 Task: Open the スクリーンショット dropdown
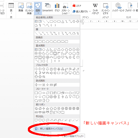tap(66, 9)
